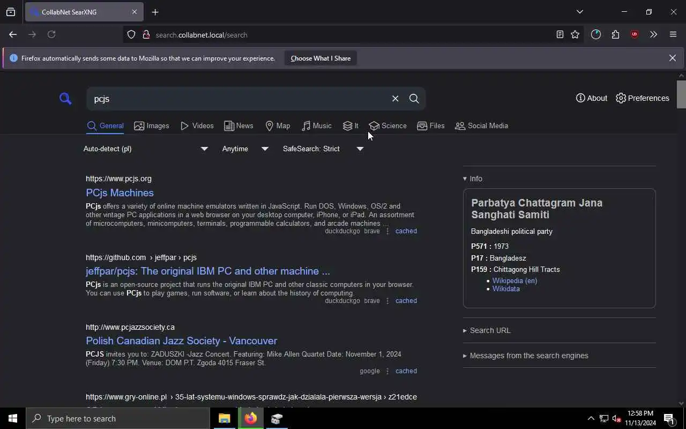Viewport: 686px width, 429px height.
Task: Open more options for jeffpar/pcjs result
Action: click(387, 301)
